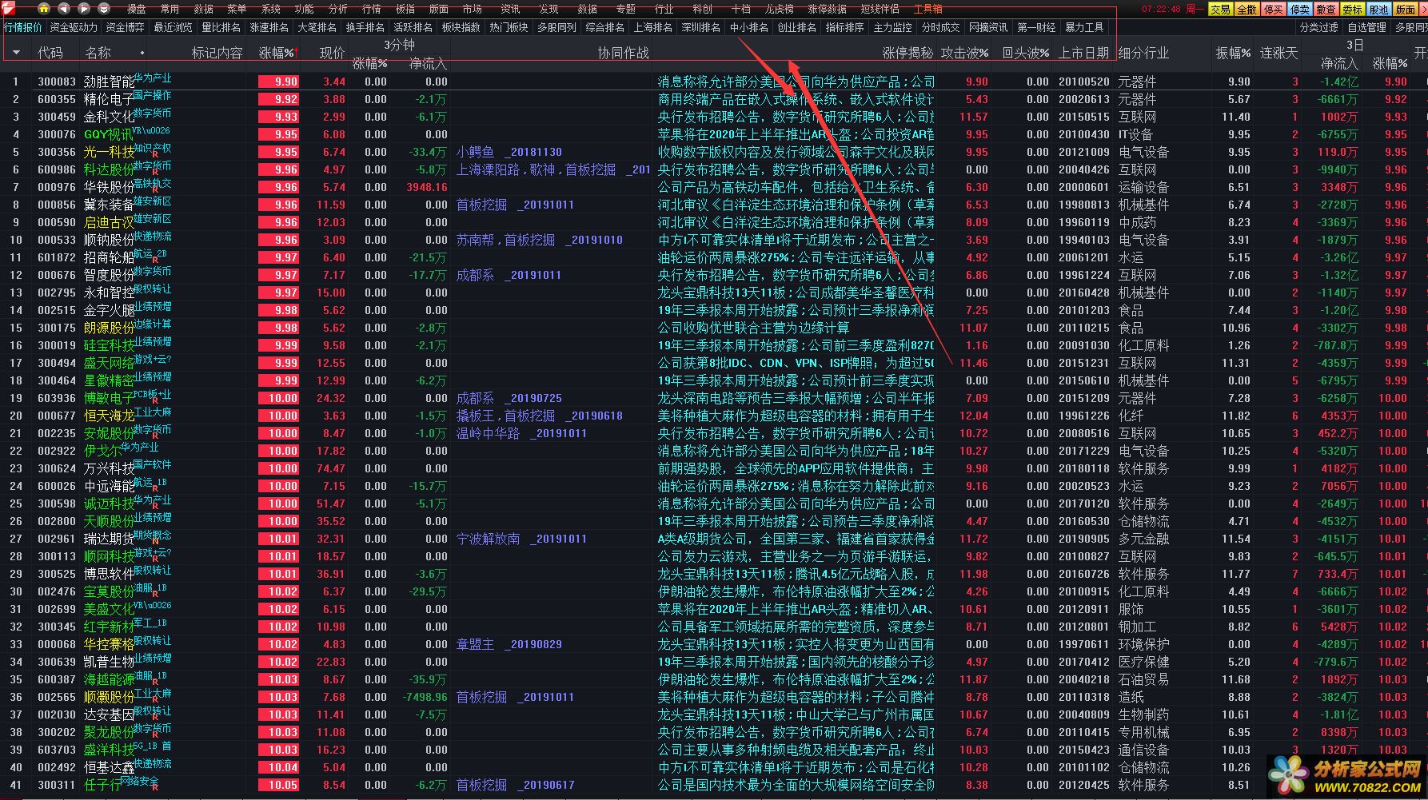This screenshot has height=800, width=1428.
Task: Expand the arrow next to 版面 button
Action: pos(1422,10)
